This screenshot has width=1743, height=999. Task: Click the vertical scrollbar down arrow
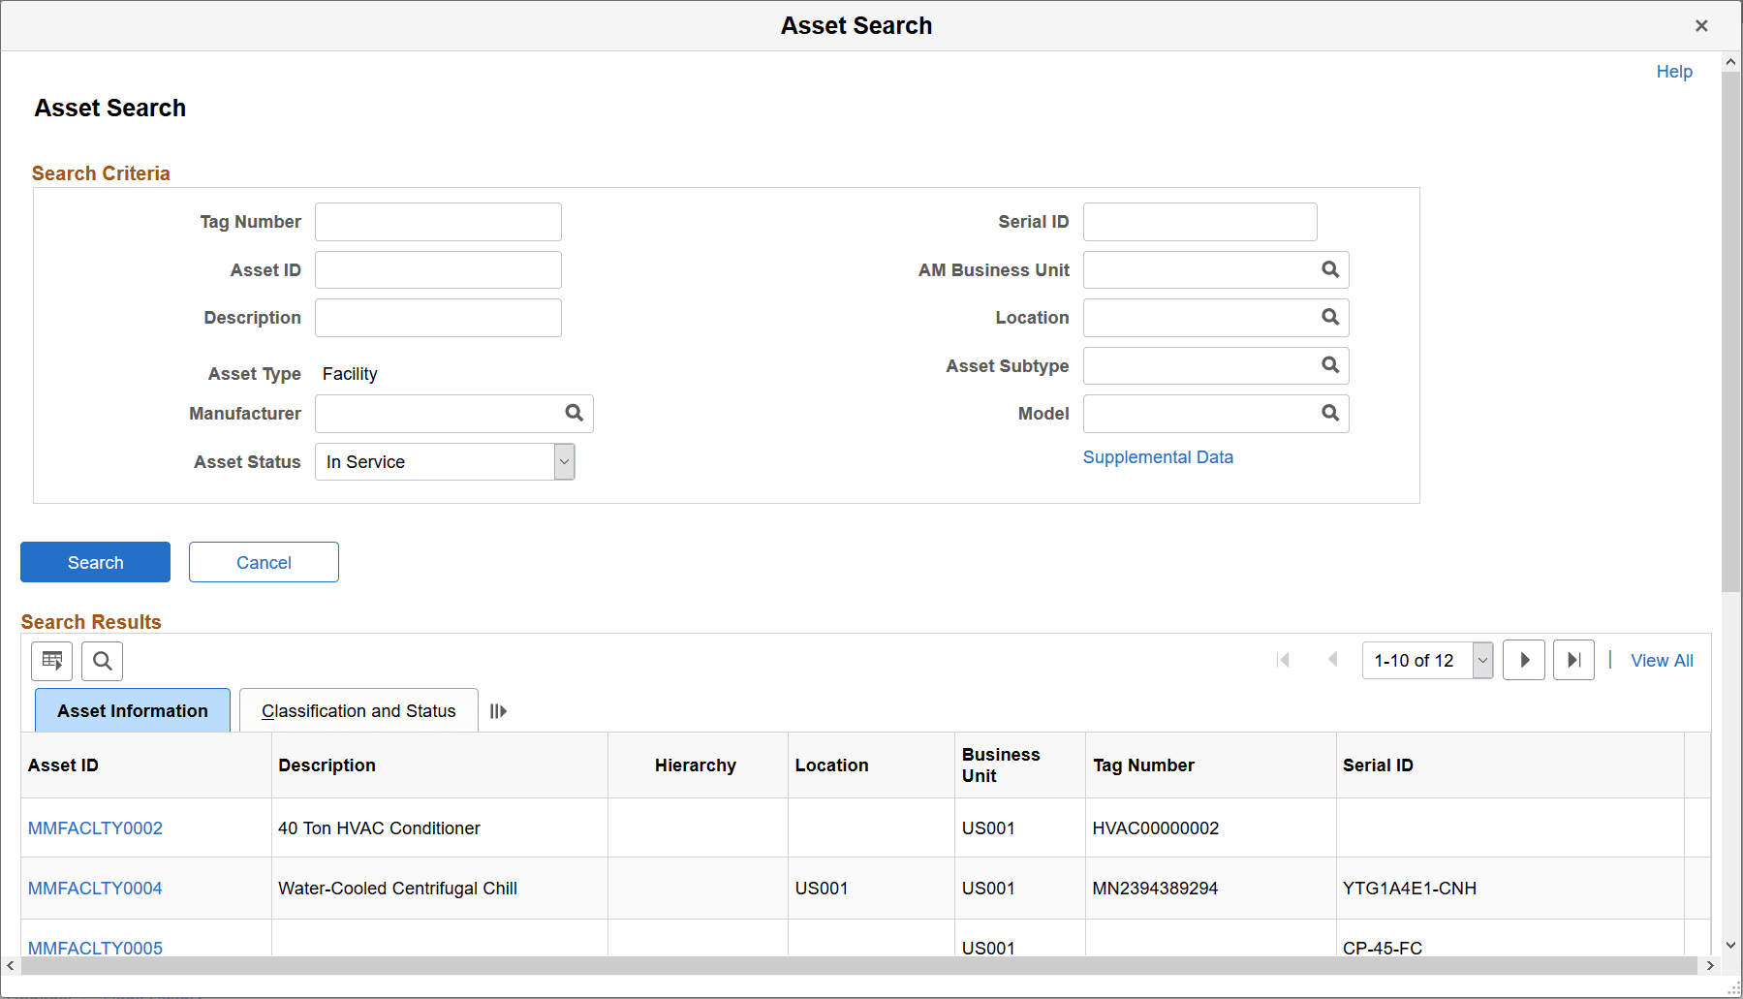1729,947
